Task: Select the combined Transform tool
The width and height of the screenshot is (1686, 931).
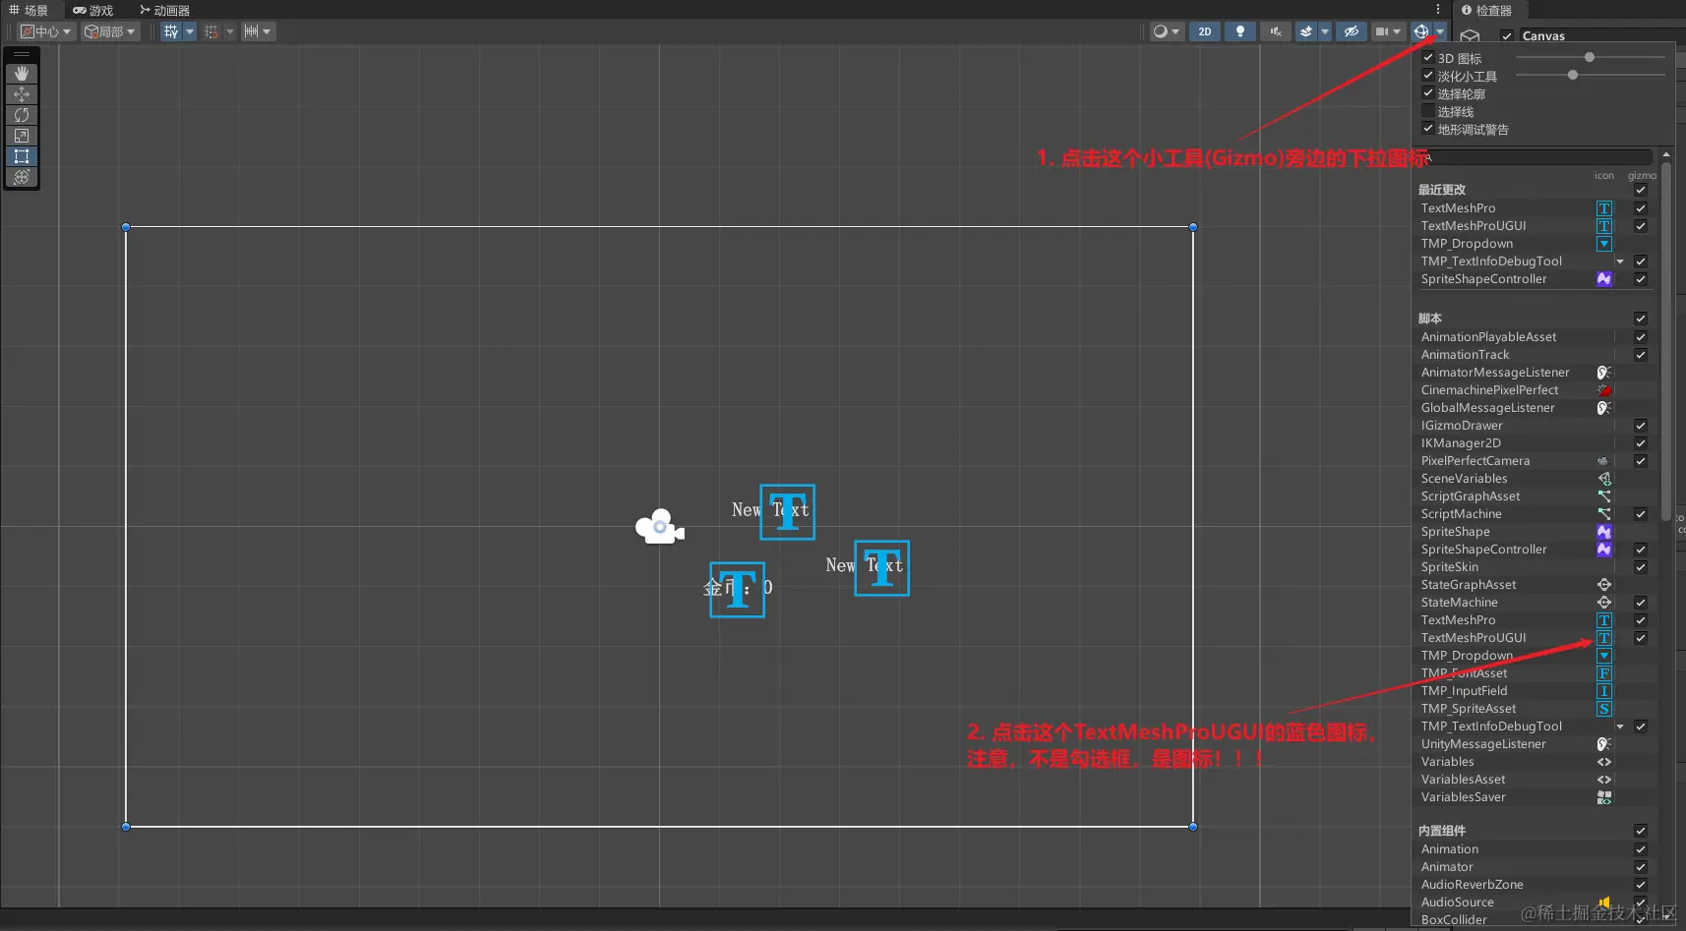Action: coord(22,177)
